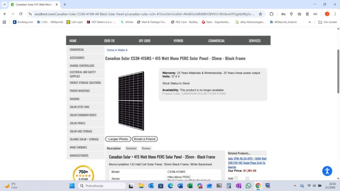Select ENERGY STORAGE SOLUTIONS category

coord(85,83)
